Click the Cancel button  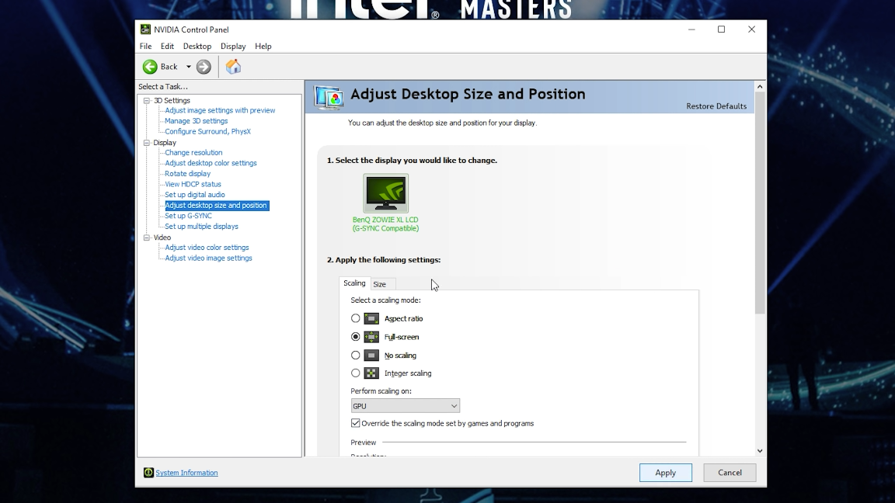pyautogui.click(x=730, y=472)
